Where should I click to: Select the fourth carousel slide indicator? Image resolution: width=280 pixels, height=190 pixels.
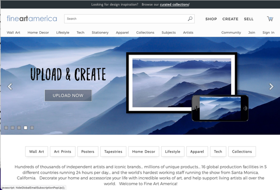[x=25, y=128]
